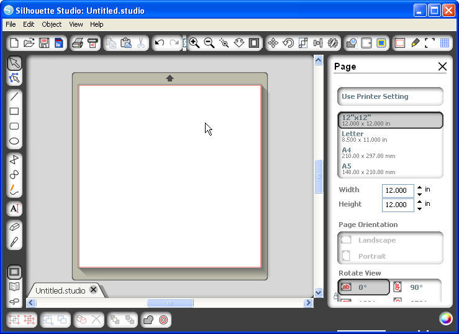This screenshot has width=459, height=334.
Task: Open the pencil cut style icon
Action: (x=415, y=43)
